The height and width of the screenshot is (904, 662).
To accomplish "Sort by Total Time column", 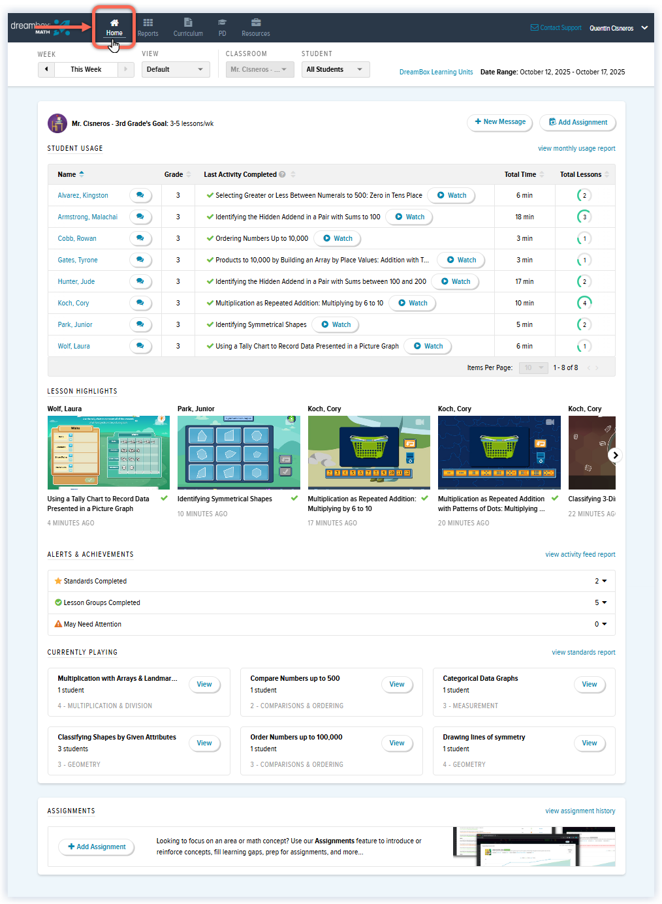I will (x=524, y=174).
